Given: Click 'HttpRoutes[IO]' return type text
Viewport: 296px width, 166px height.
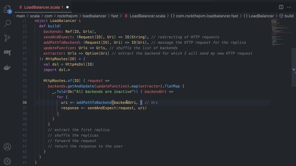Looking at the screenshot, I should pos(61,59).
